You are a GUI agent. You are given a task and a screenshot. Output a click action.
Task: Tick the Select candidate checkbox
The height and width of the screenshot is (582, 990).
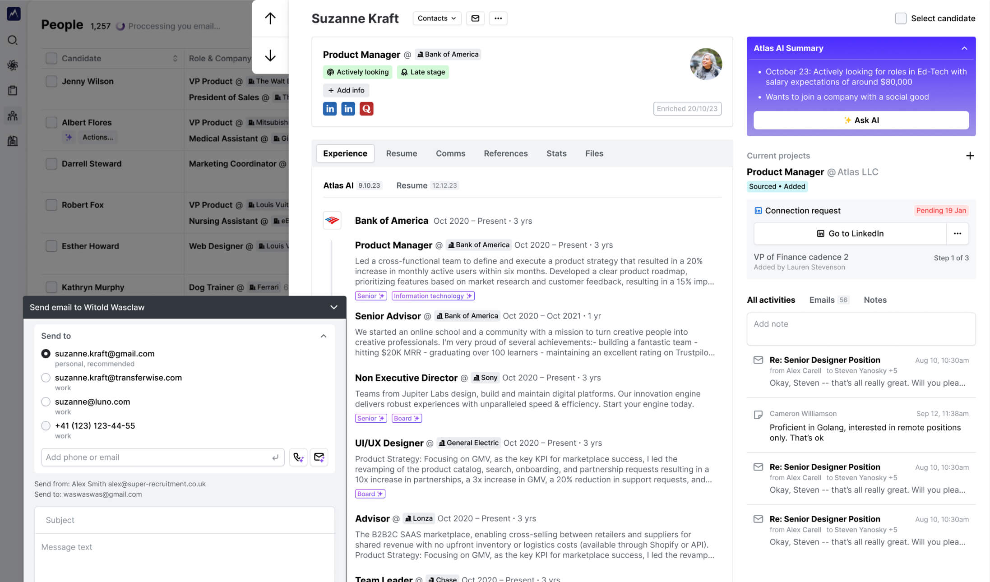tap(900, 18)
